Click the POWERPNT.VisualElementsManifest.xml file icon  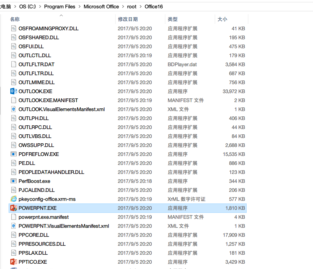point(14,226)
